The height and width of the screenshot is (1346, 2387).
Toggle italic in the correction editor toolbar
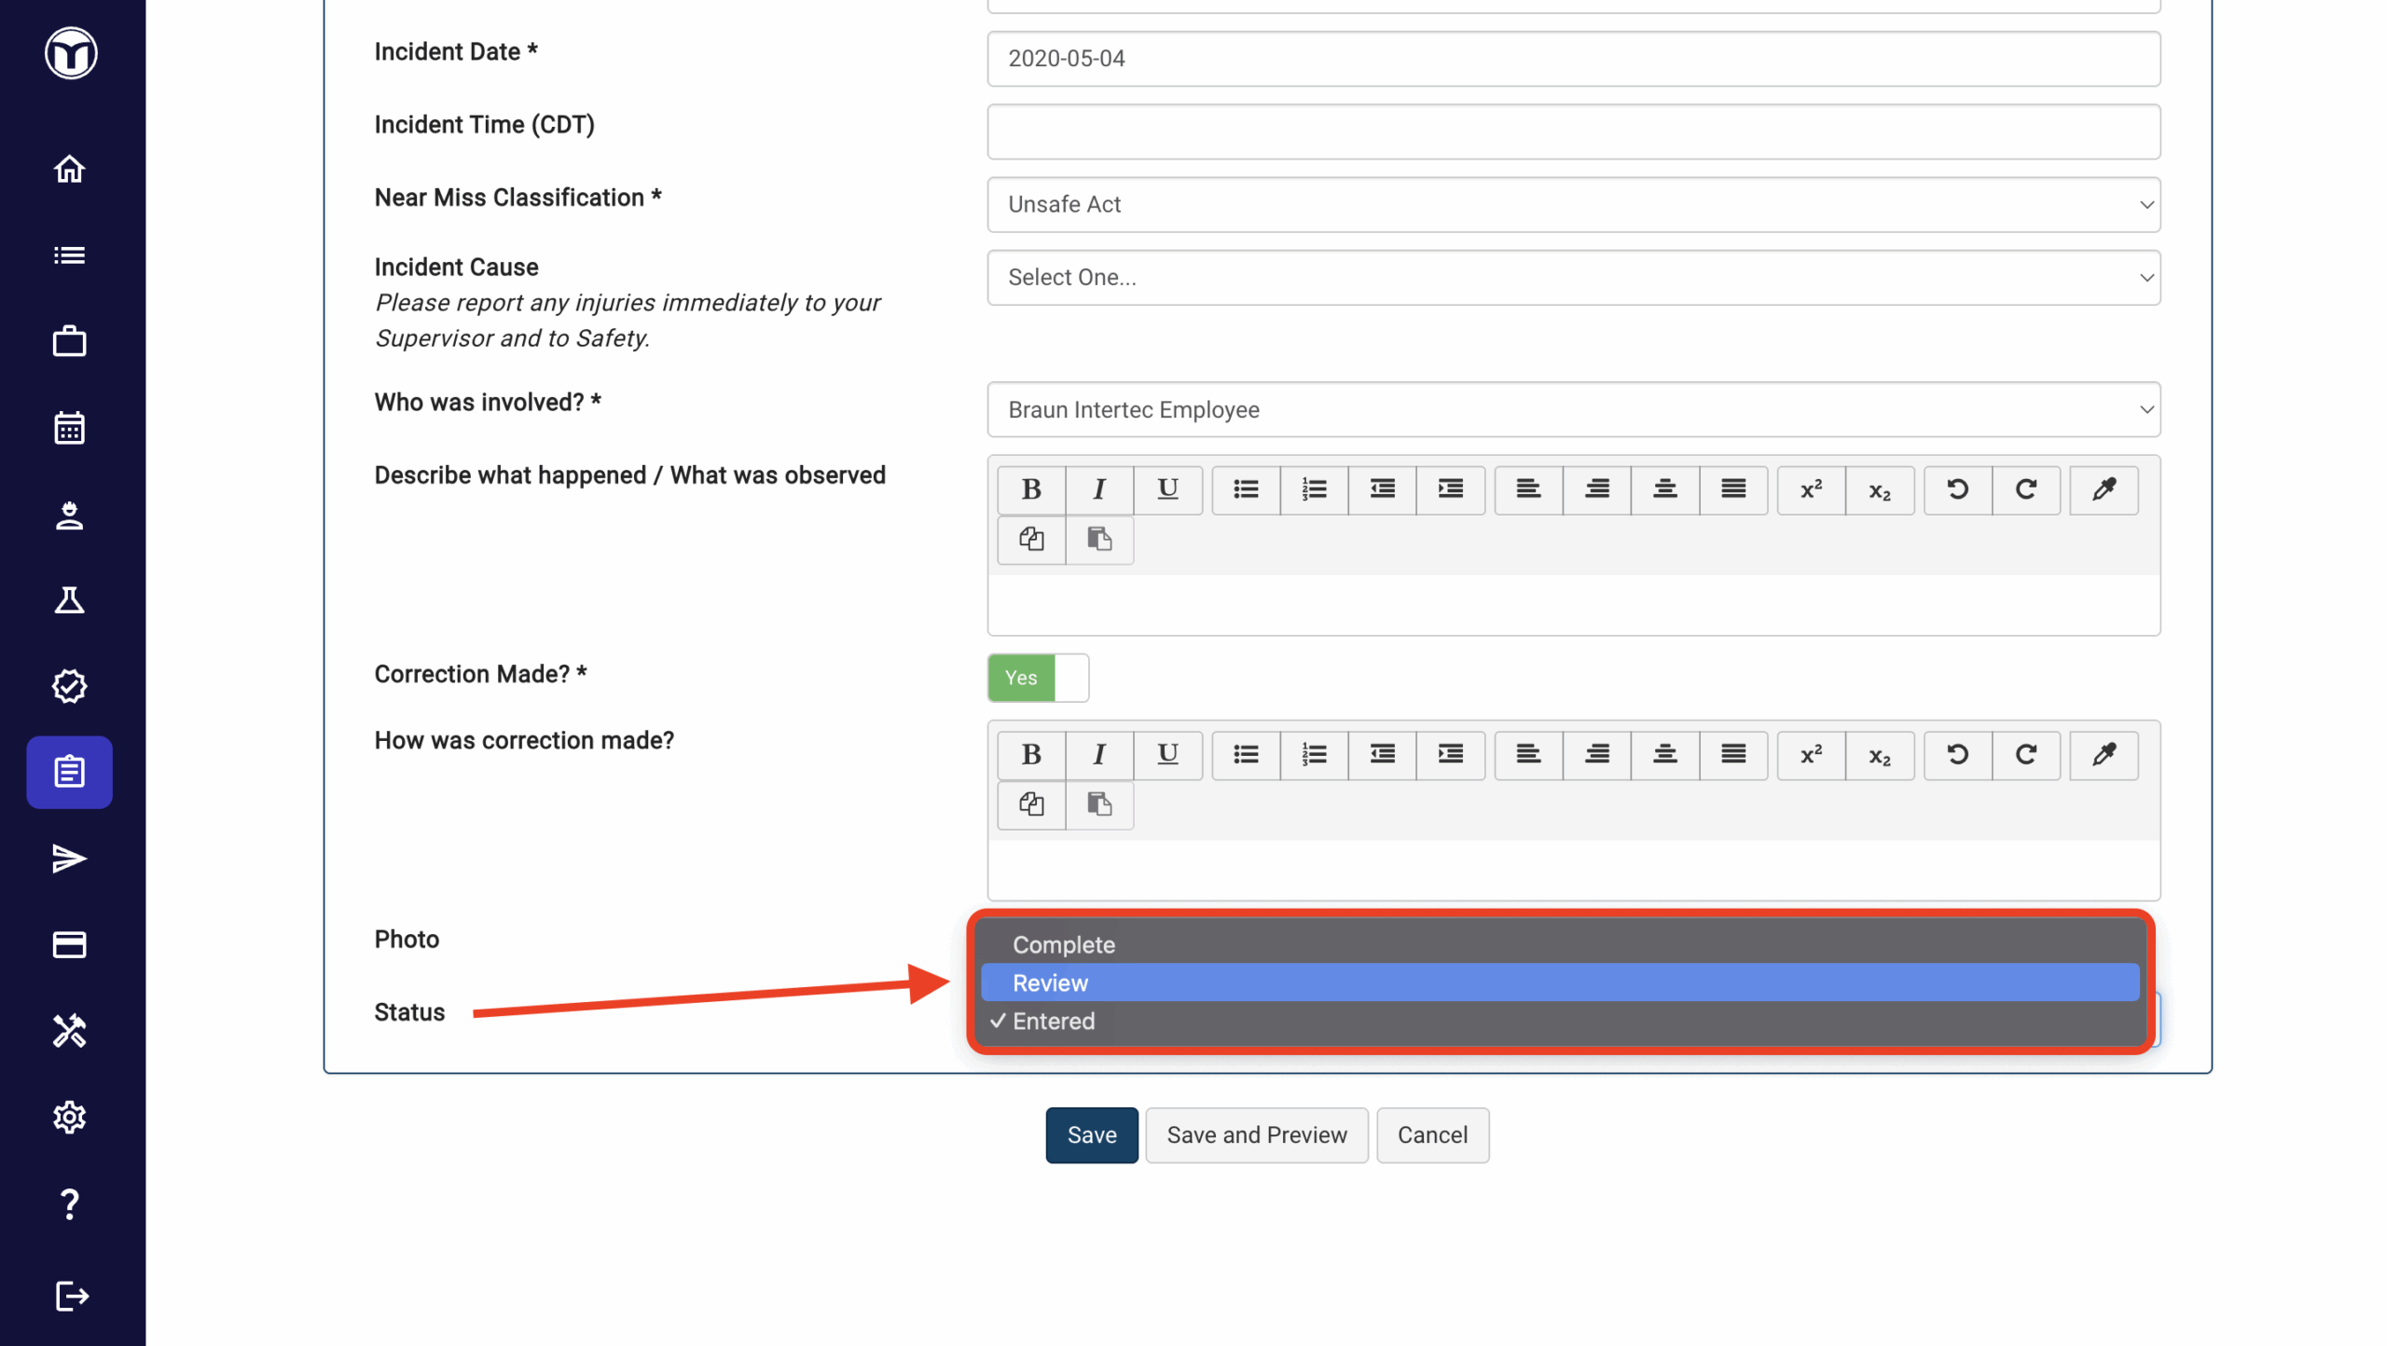pos(1099,754)
